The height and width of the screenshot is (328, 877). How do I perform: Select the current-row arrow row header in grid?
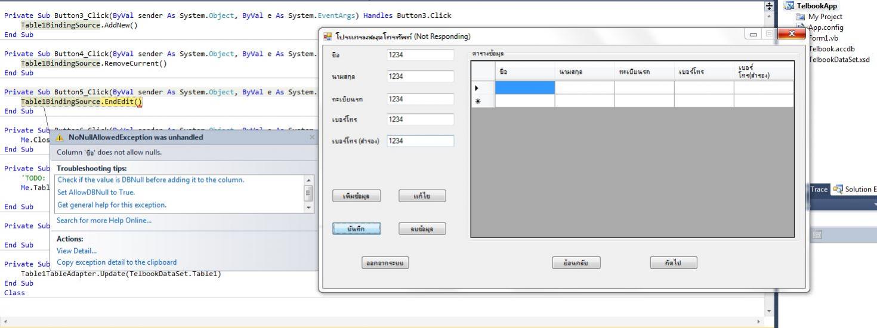pos(483,88)
